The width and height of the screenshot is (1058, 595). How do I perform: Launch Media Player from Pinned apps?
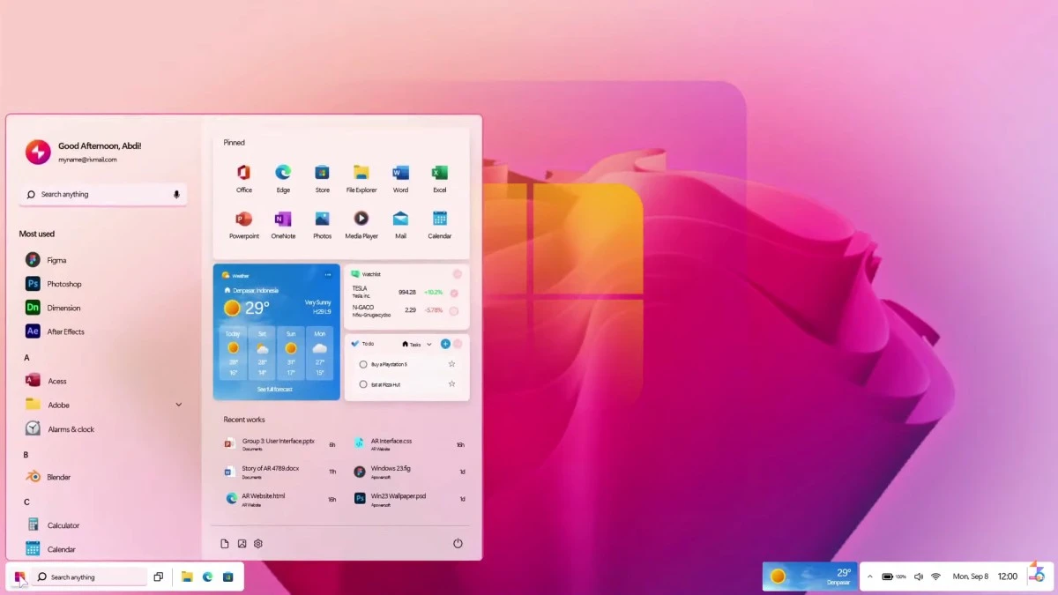coord(361,219)
